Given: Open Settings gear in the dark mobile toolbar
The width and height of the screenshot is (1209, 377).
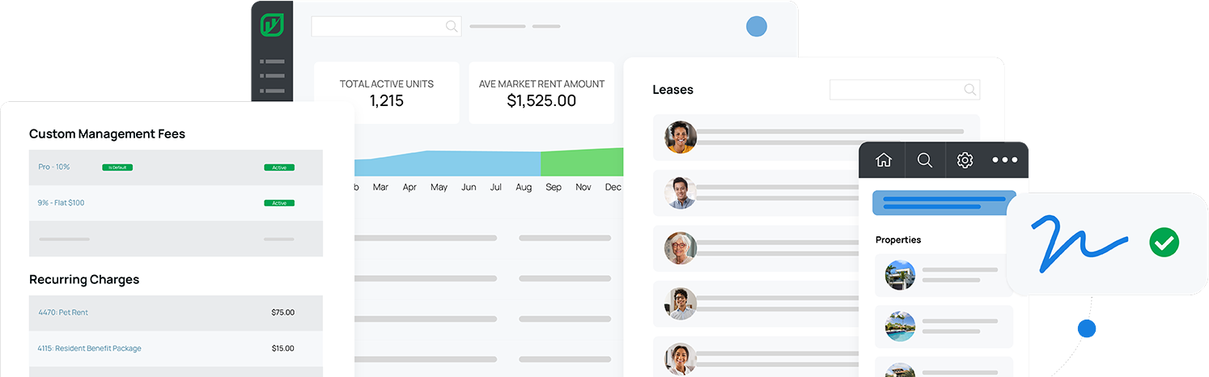Looking at the screenshot, I should click(965, 160).
